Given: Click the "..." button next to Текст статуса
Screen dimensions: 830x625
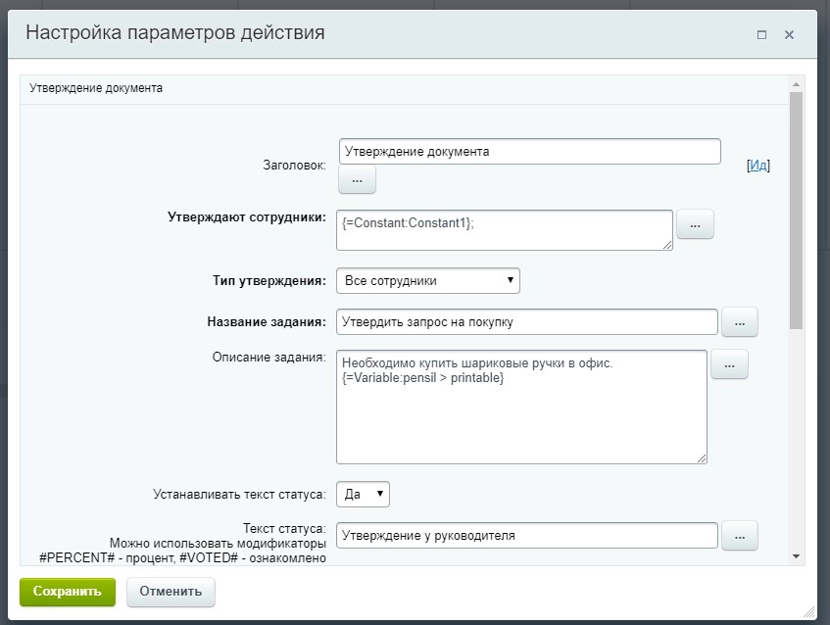Looking at the screenshot, I should pyautogui.click(x=740, y=535).
